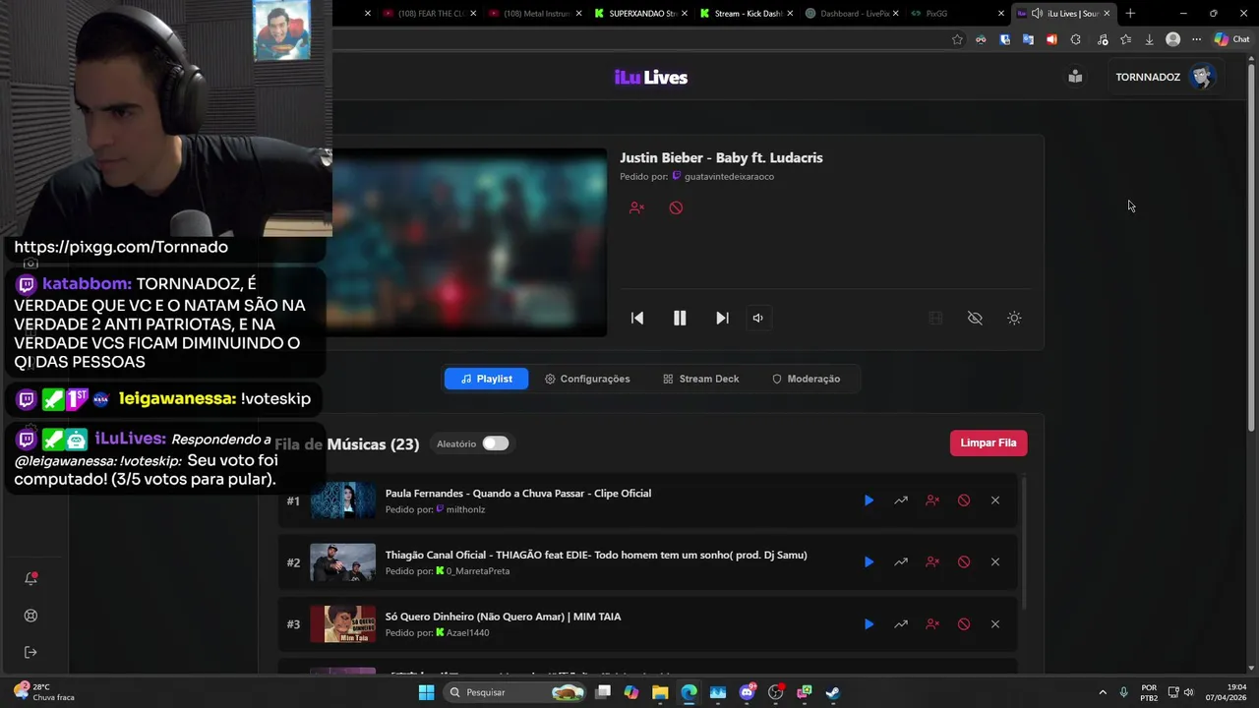
Task: Click the sidebar logout icon
Action: click(30, 652)
